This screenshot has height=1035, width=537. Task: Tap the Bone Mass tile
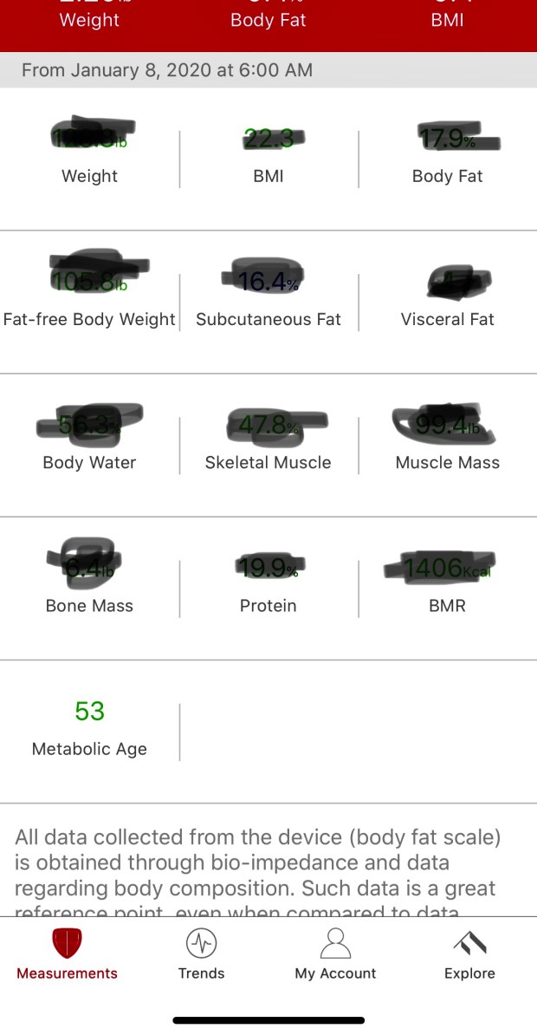coord(89,587)
